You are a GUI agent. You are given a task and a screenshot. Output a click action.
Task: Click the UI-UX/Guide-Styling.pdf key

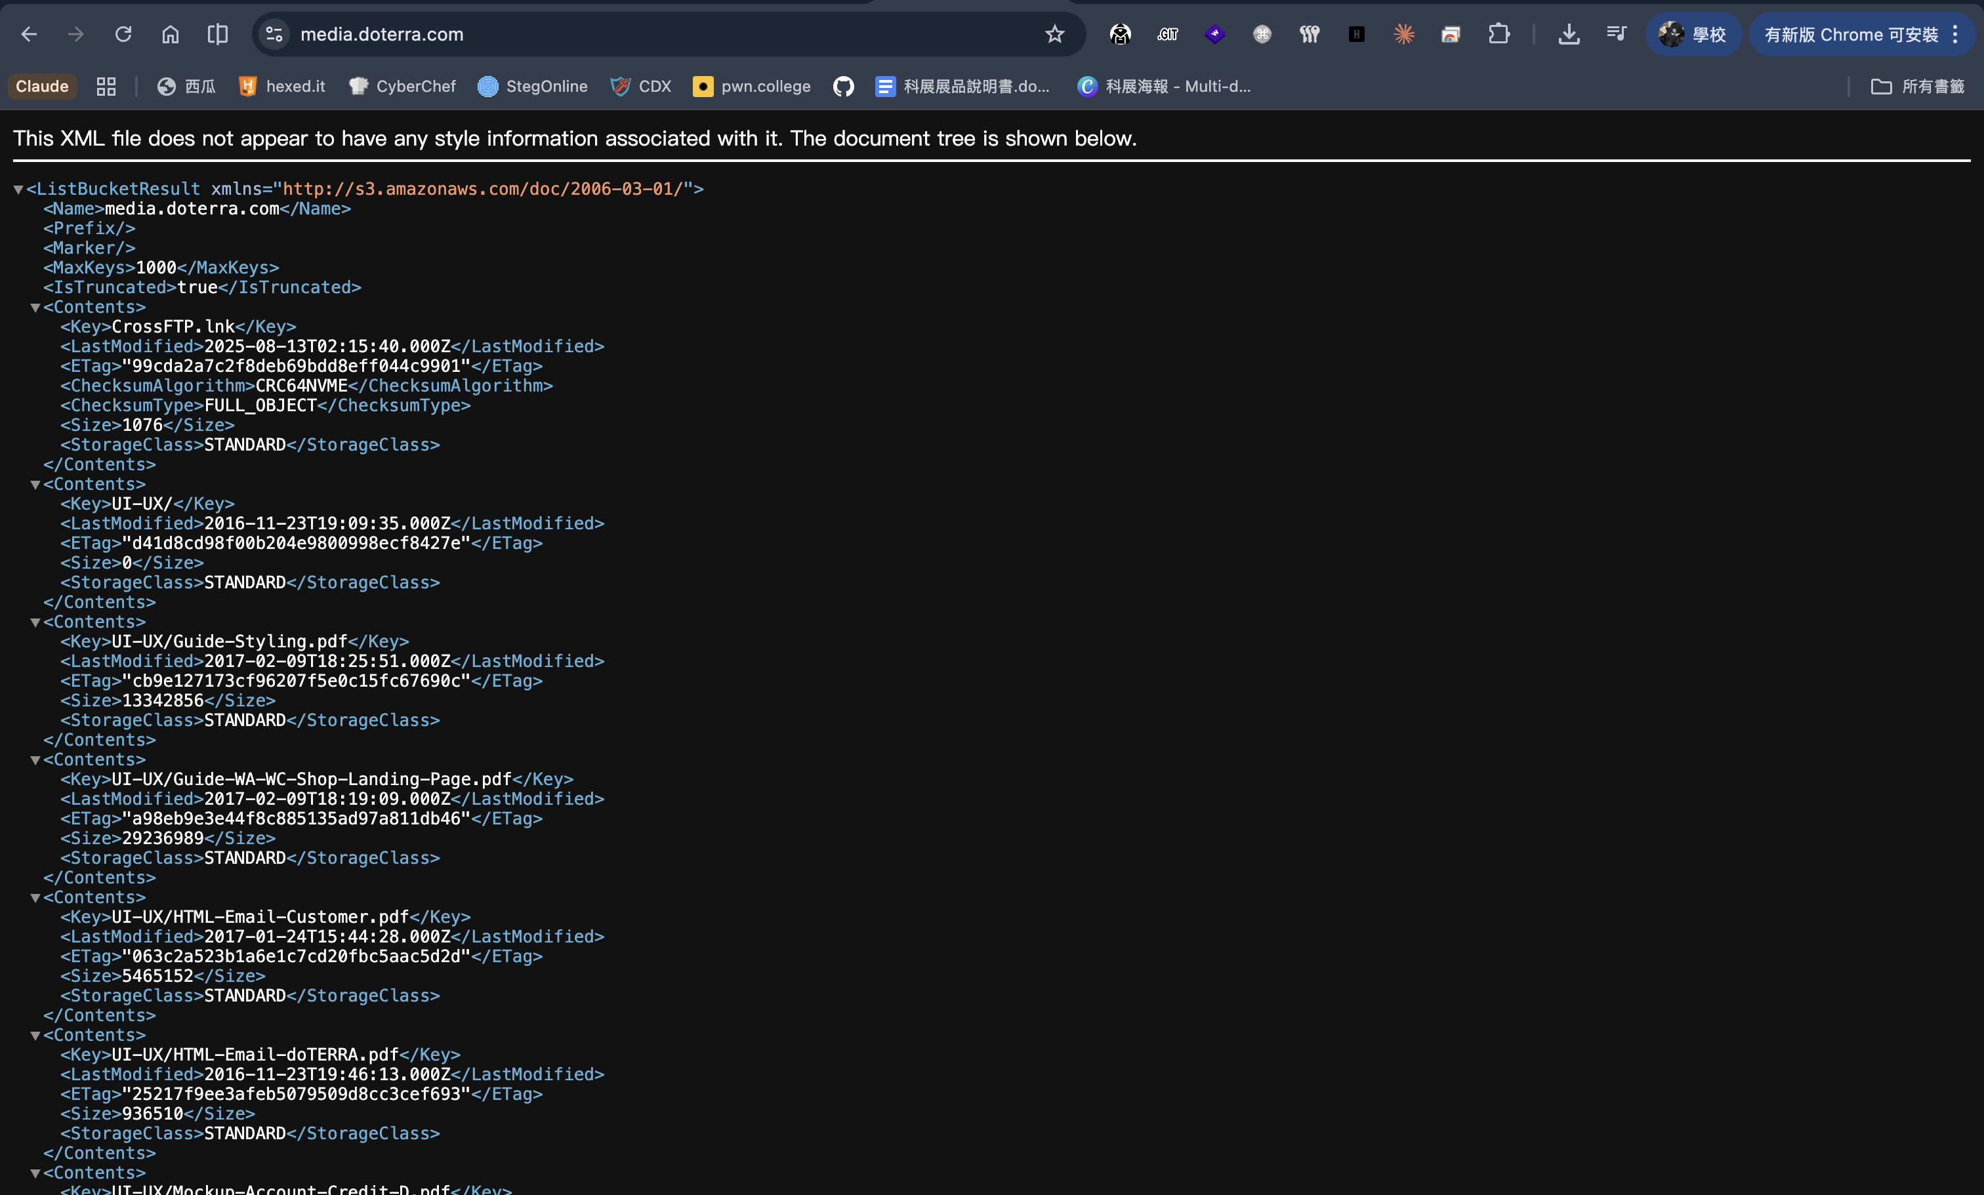point(230,641)
